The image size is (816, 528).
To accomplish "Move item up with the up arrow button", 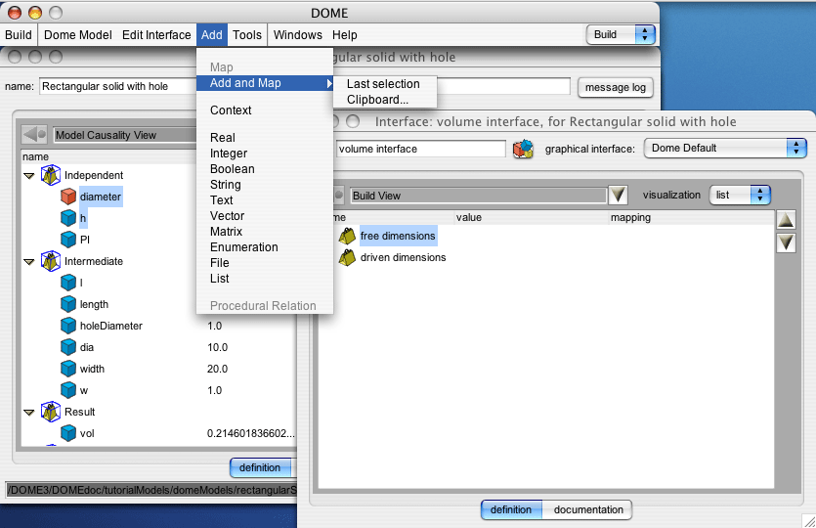I will pos(786,220).
